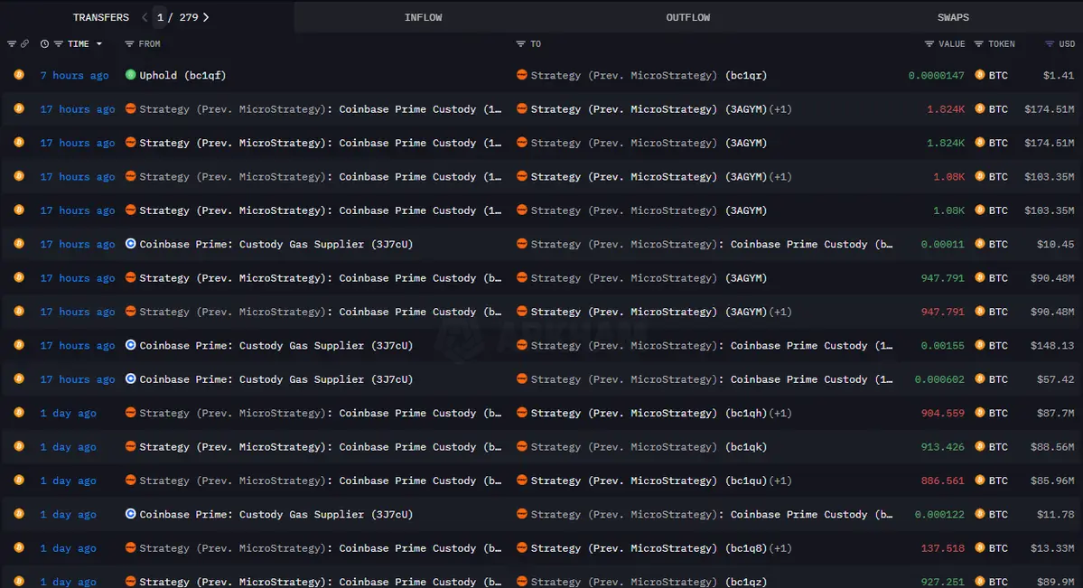Click Strategy sender icon on 137.518 row
This screenshot has width=1083, height=588.
131,547
